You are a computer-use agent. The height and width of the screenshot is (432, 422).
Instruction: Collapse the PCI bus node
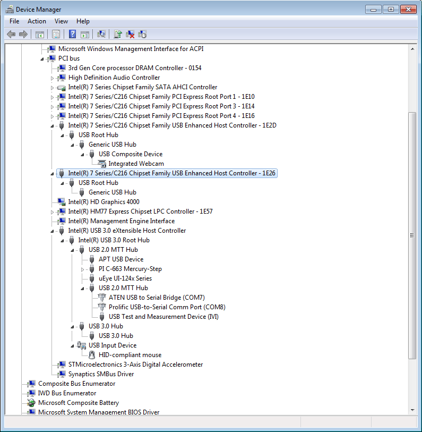click(42, 59)
